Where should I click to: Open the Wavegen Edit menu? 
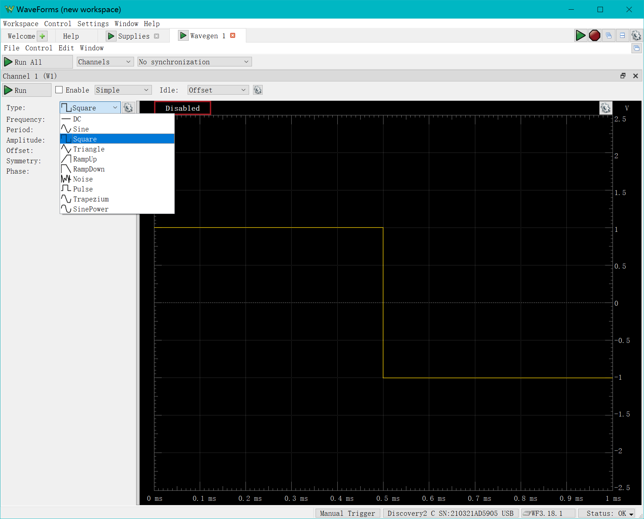(x=66, y=48)
